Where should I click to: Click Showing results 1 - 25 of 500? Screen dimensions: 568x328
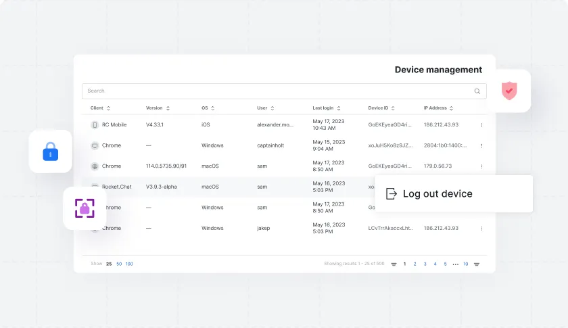coord(354,264)
